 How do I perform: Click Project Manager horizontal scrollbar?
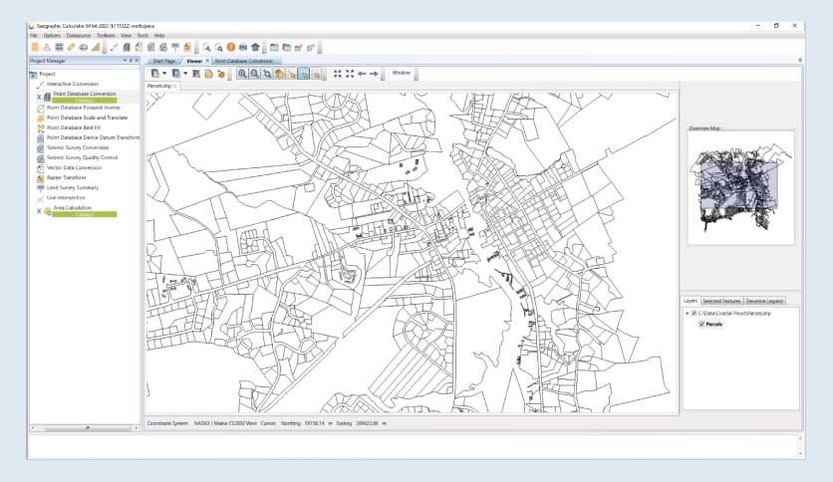click(x=87, y=427)
